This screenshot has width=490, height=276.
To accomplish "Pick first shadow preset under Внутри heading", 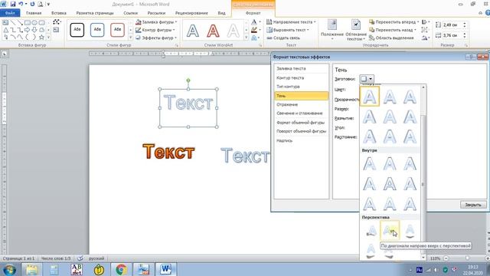I will pos(370,163).
